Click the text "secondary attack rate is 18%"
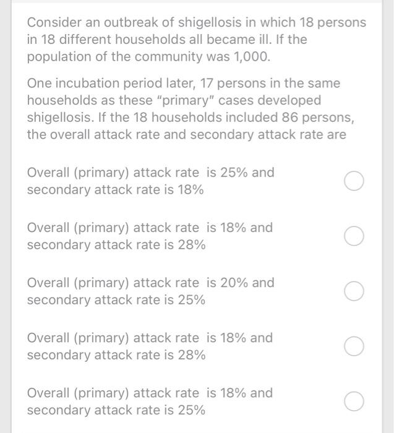Image resolution: width=394 pixels, height=433 pixels. pyautogui.click(x=116, y=190)
